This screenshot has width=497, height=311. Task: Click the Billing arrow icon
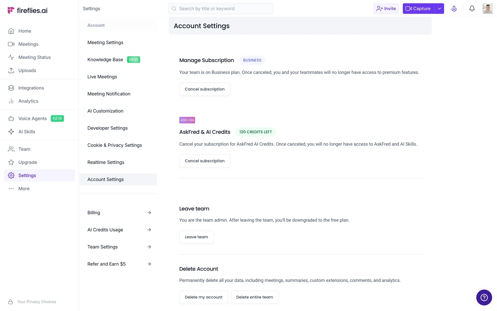pyautogui.click(x=149, y=213)
